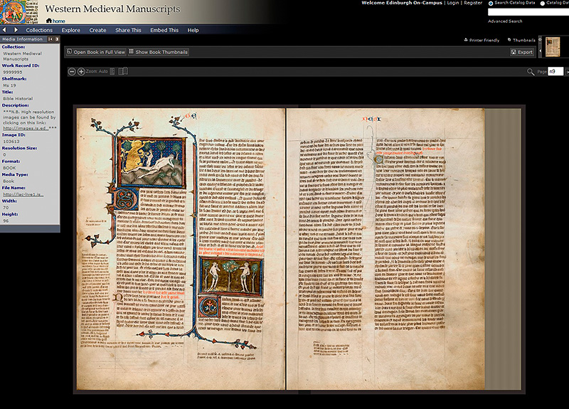Go forward with the right arrow

(x=16, y=30)
